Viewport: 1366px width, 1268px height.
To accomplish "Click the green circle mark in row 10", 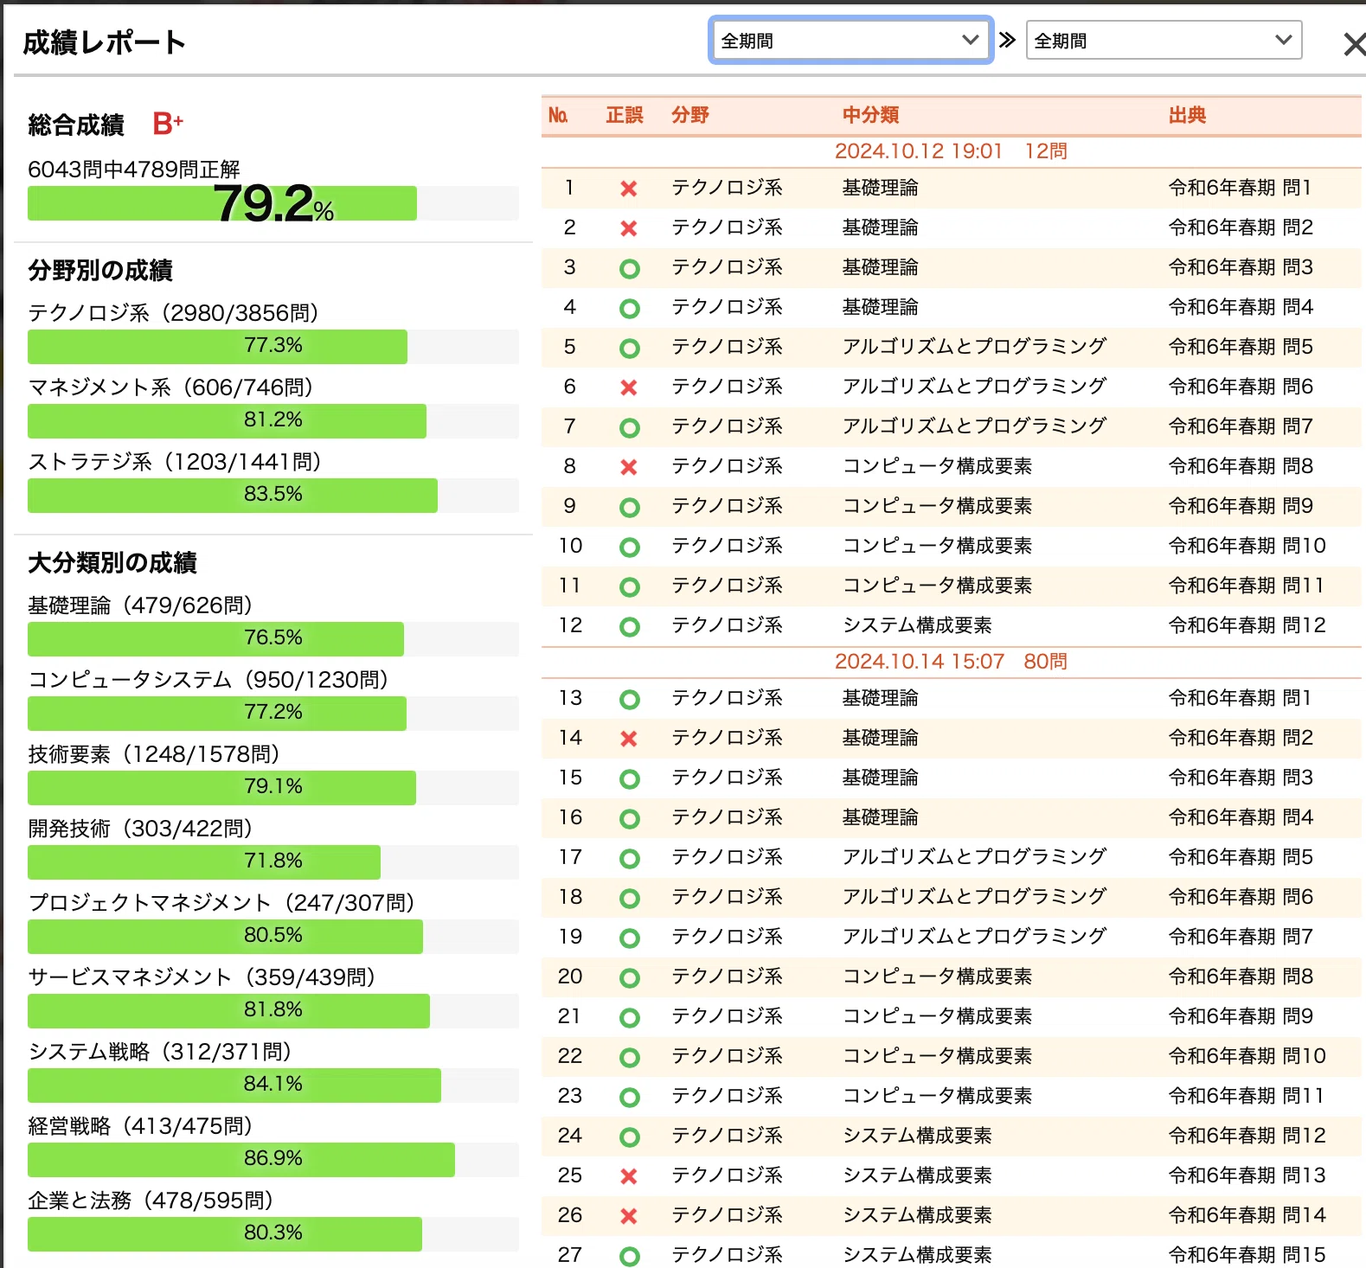I will coord(630,547).
